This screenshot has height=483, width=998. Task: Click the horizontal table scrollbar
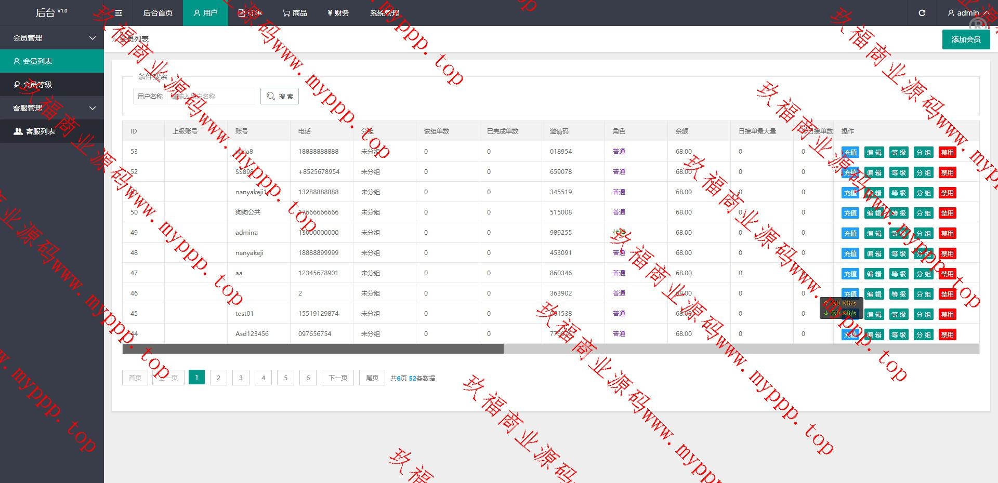[x=313, y=348]
